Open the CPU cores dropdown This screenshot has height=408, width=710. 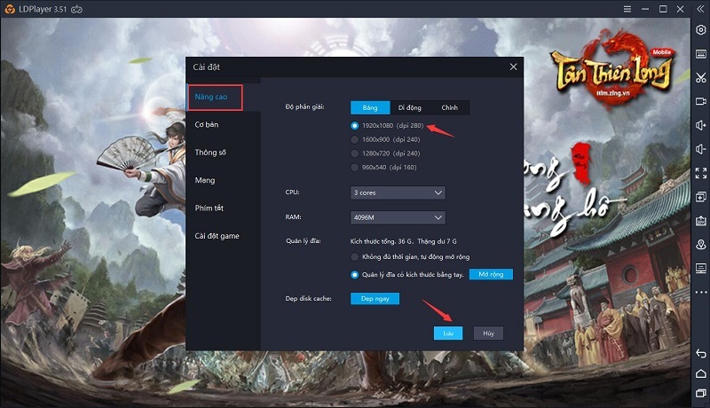398,192
